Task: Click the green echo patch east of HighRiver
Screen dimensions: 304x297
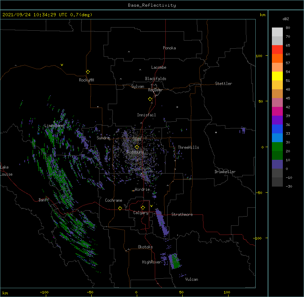Action: [176, 262]
